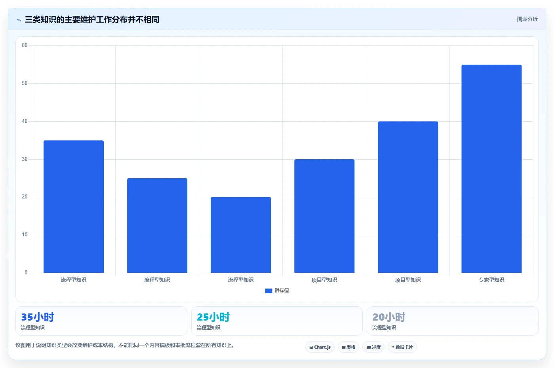Click the title 三类知识的主要维护工作分布并不相同

tap(92, 19)
